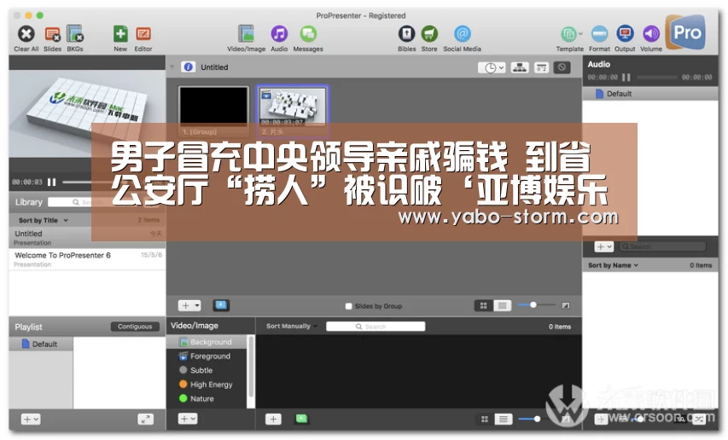Open the Sort Manually dropdown
The width and height of the screenshot is (728, 440).
click(292, 326)
